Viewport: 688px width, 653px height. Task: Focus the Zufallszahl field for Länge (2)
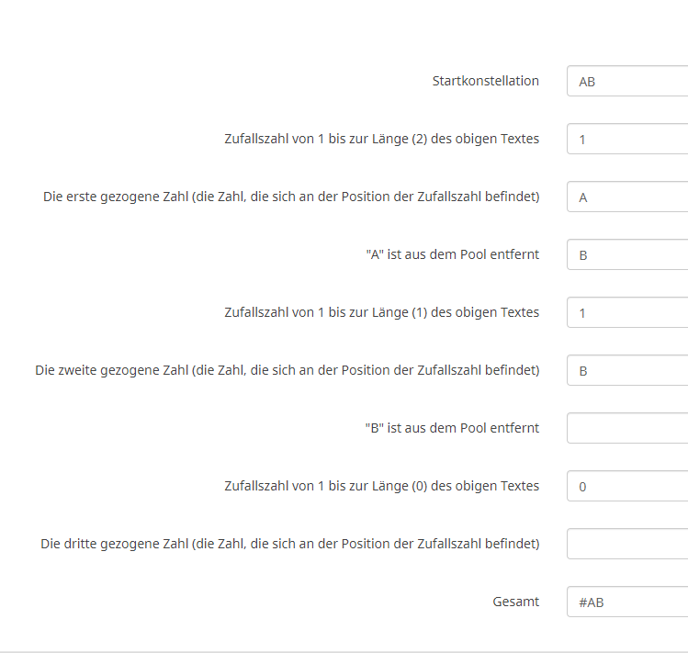(x=628, y=140)
